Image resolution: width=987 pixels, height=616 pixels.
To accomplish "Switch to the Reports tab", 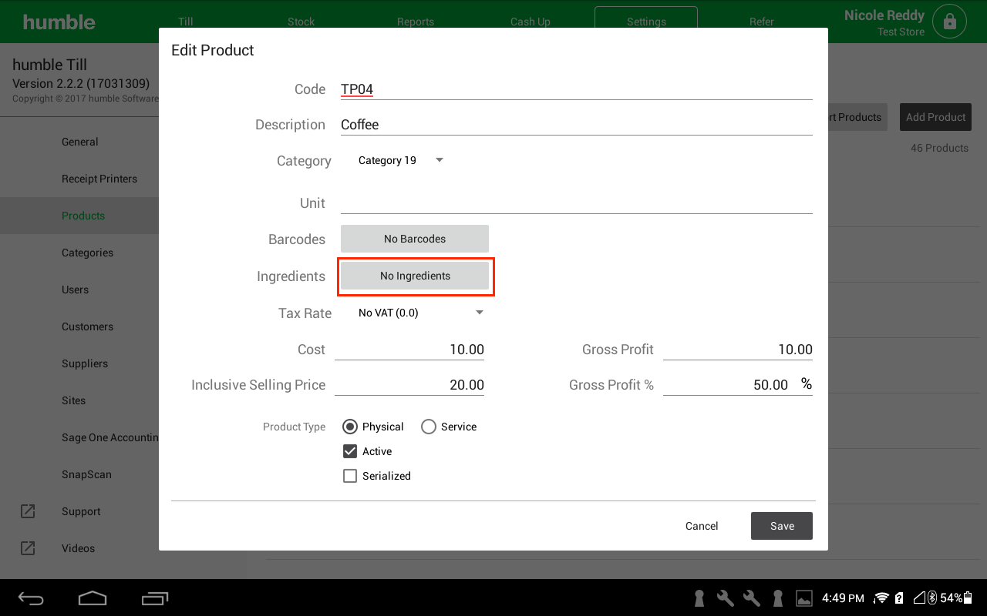I will click(x=416, y=22).
